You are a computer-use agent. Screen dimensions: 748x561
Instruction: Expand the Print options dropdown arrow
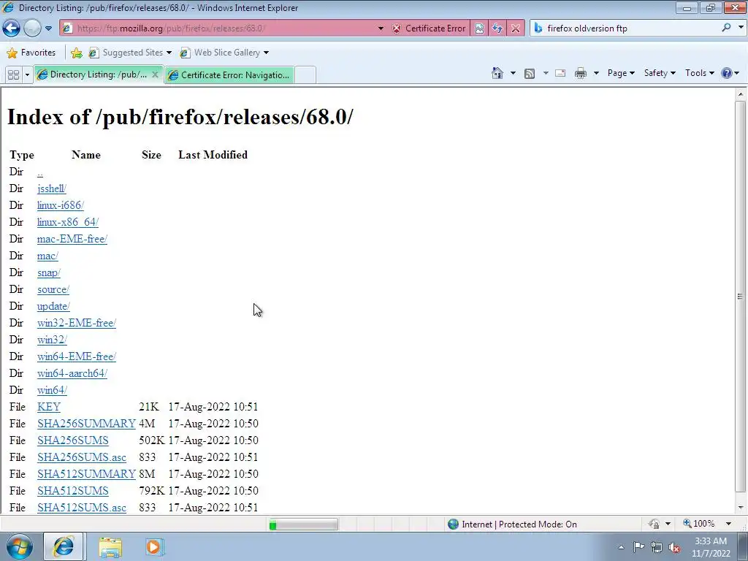(x=596, y=73)
